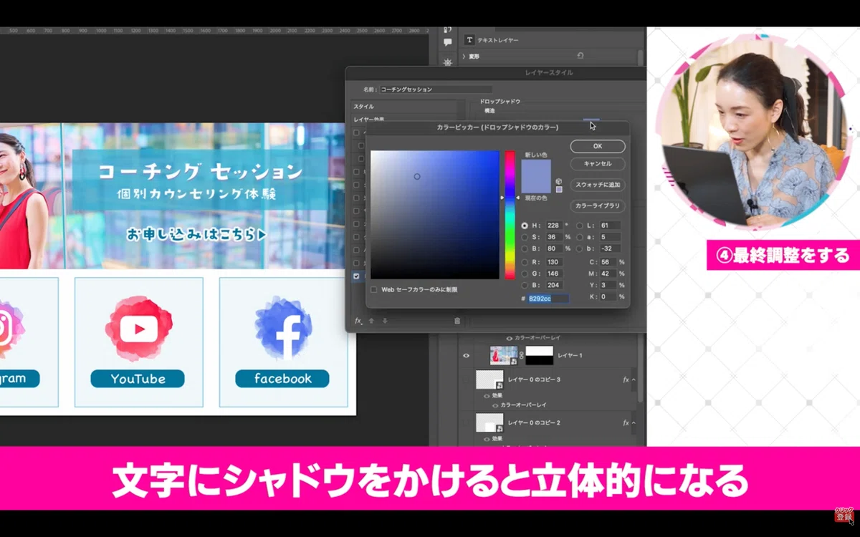The image size is (860, 537).
Task: Select the R red radio button
Action: [x=525, y=262]
